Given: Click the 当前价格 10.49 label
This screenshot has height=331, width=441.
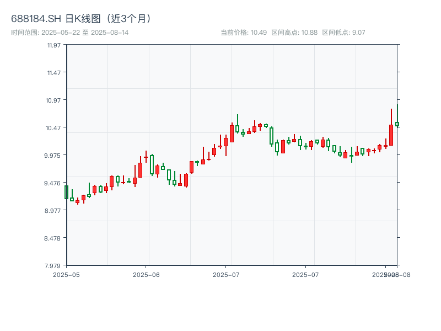Looking at the screenshot, I should click(x=244, y=33).
